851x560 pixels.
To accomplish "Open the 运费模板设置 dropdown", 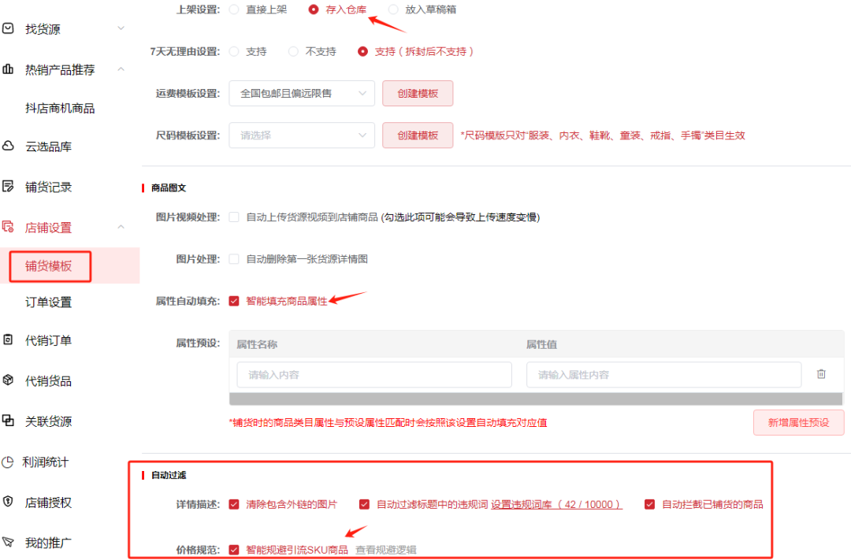I will (x=302, y=93).
